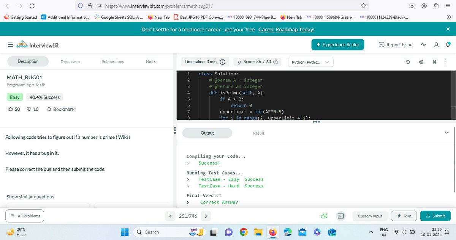The width and height of the screenshot is (456, 240).
Task: Click the code editor line 4 isPrime definition
Action: point(237,93)
